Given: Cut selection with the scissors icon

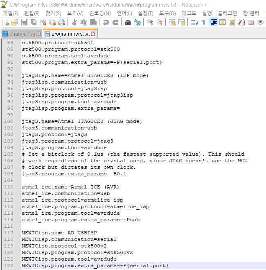Looking at the screenshot, I should [74, 22].
